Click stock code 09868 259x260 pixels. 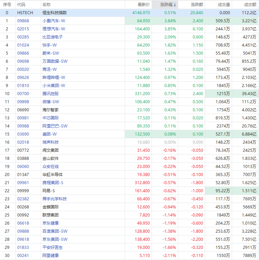point(23,21)
